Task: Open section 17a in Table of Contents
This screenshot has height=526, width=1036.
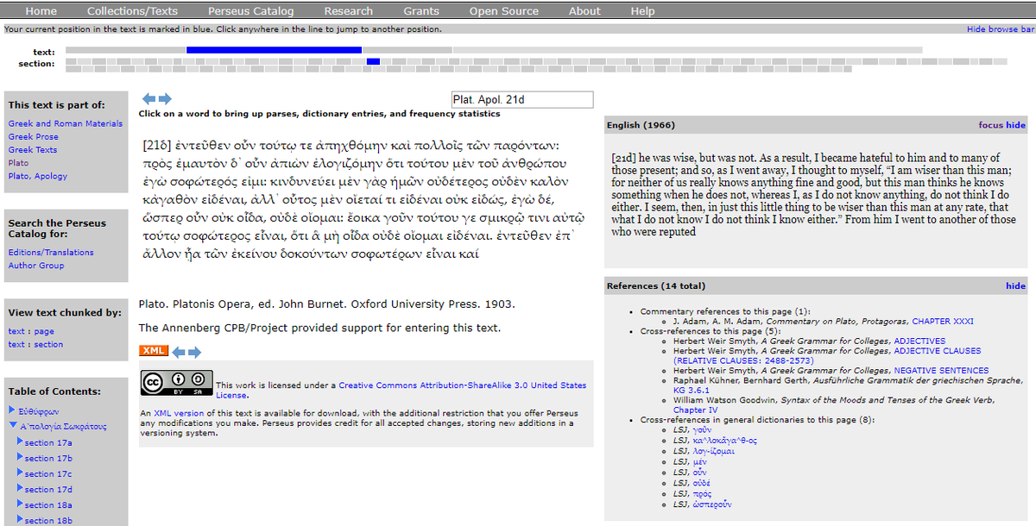Action: [x=48, y=442]
